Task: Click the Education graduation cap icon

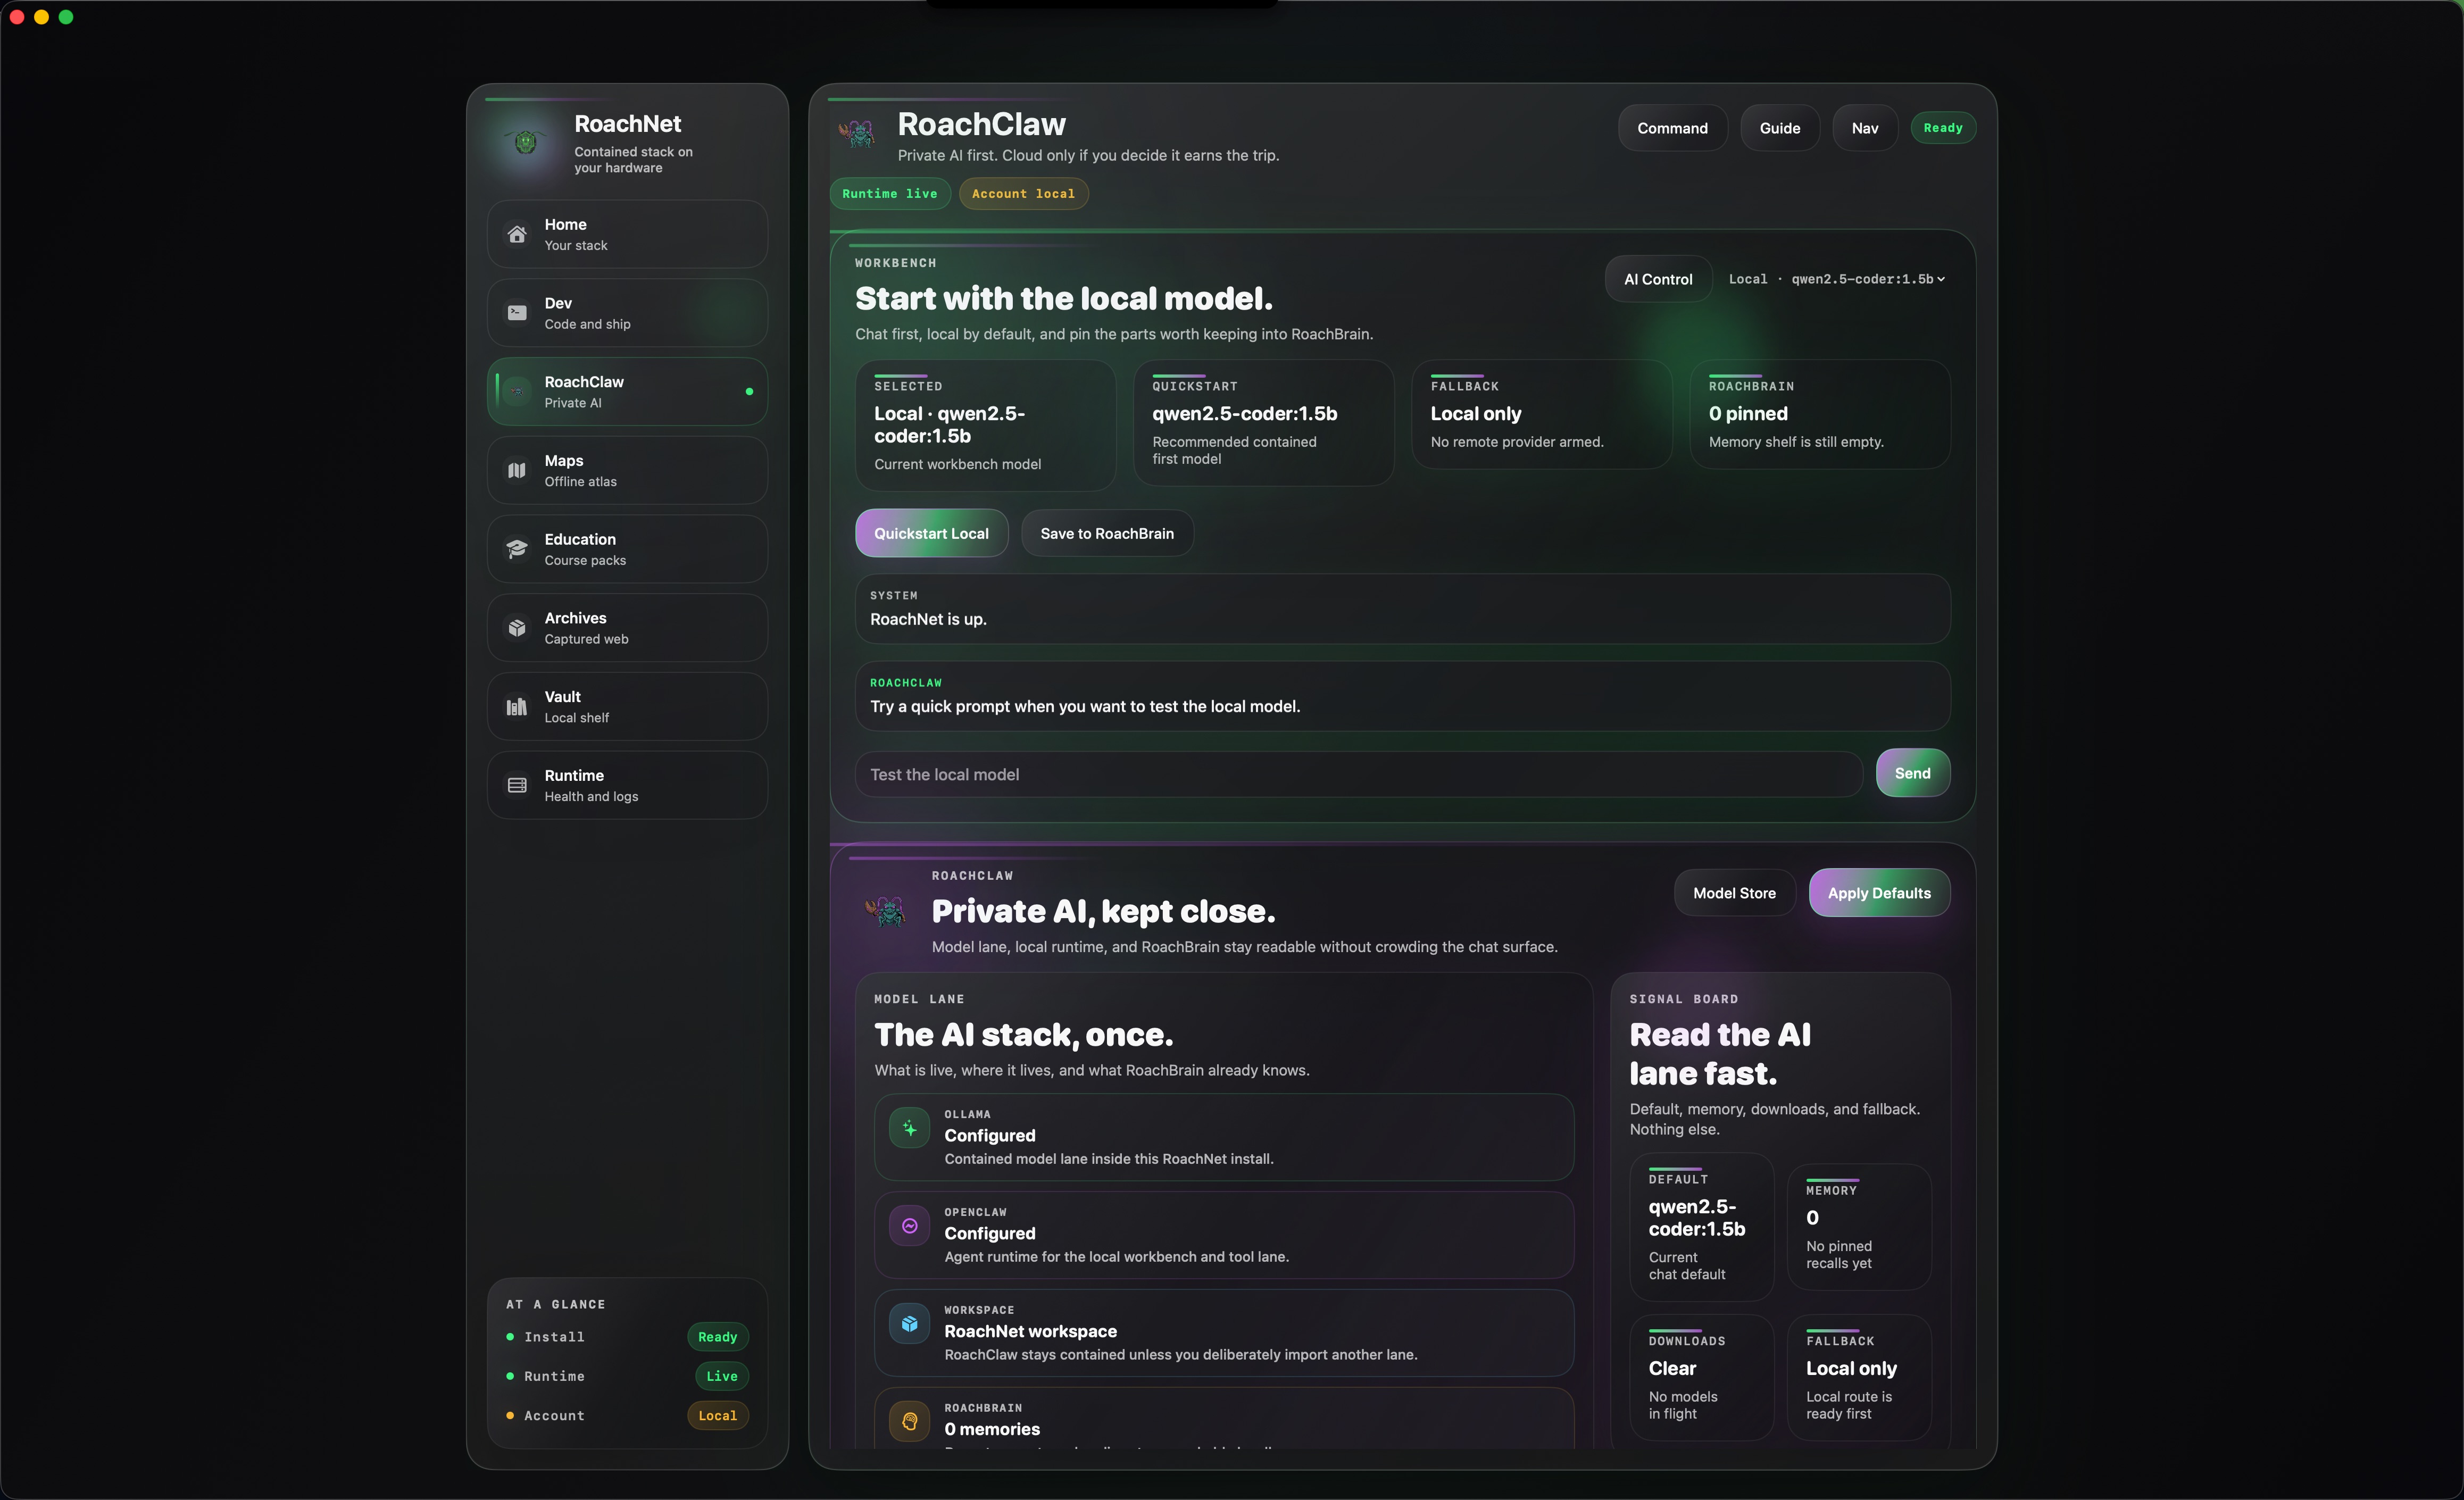Action: point(516,549)
